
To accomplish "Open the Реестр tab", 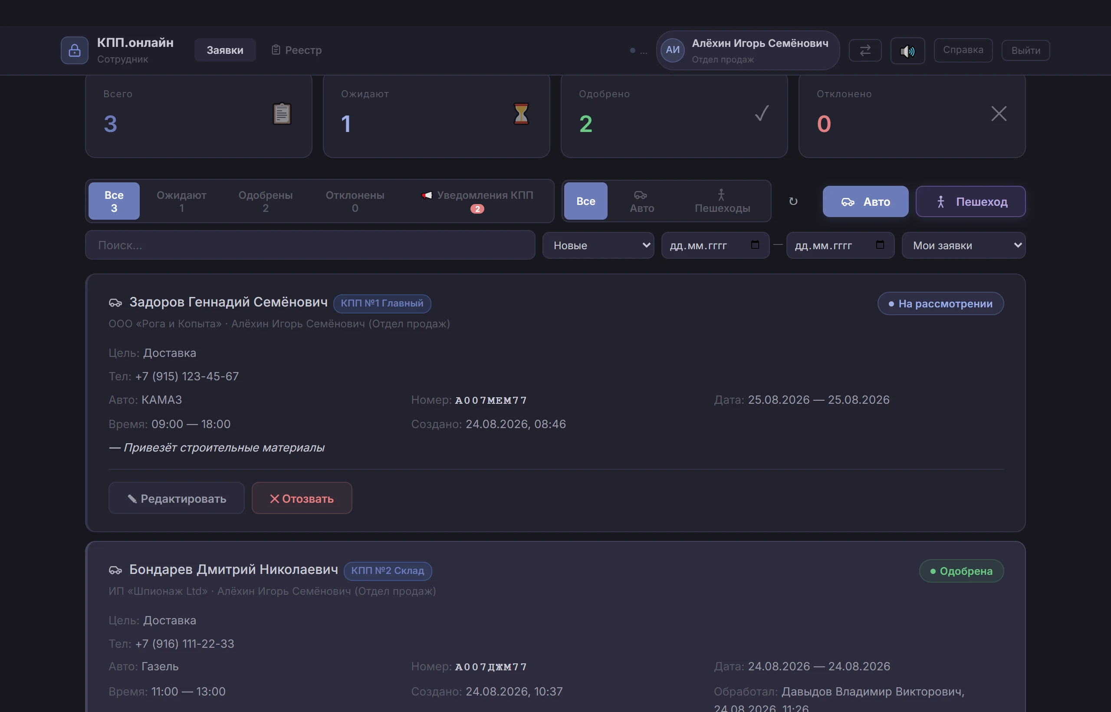I will coord(296,50).
